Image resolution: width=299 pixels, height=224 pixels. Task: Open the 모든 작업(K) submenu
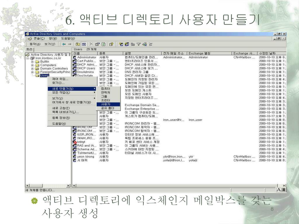pyautogui.click(x=72, y=92)
